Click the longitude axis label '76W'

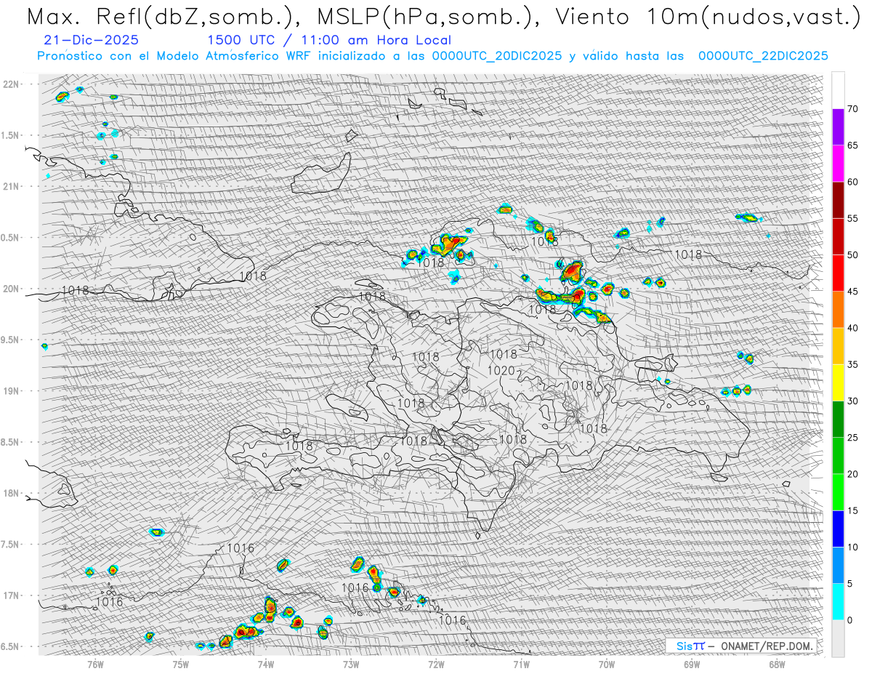tap(95, 664)
